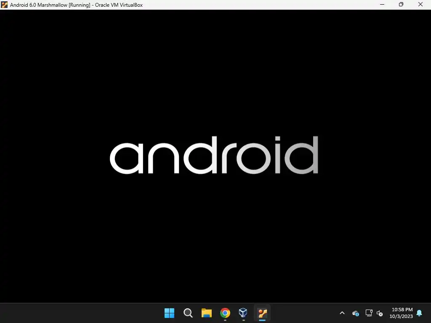431x323 pixels.
Task: Click the VirtualBox icon in the title bar
Action: pos(4,5)
